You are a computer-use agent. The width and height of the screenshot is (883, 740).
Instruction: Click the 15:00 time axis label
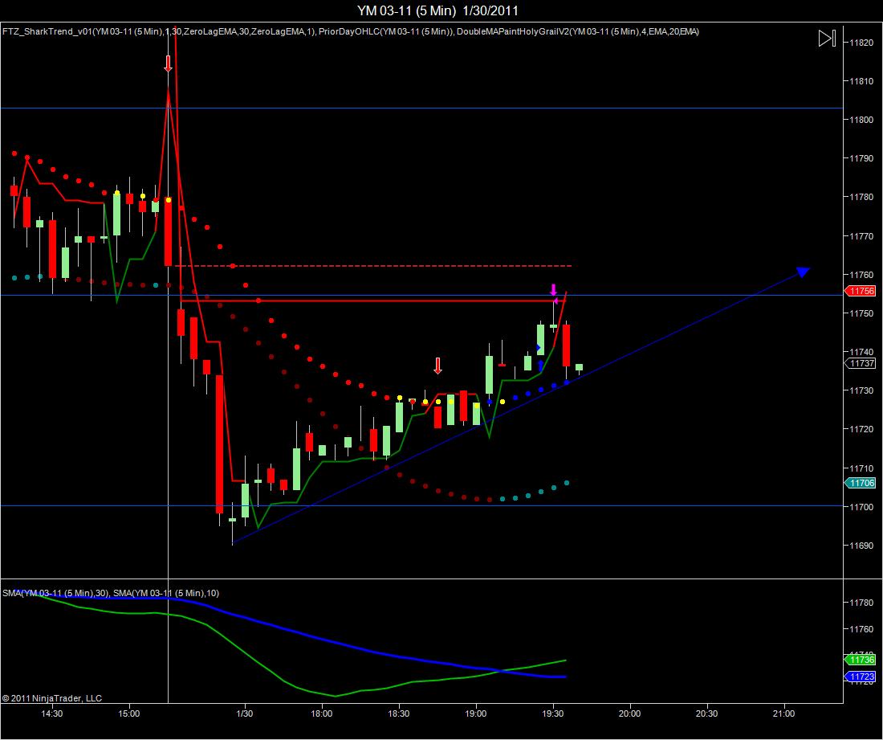tap(129, 713)
